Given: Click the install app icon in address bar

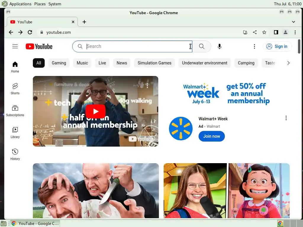Looking at the screenshot, I should tap(245, 32).
